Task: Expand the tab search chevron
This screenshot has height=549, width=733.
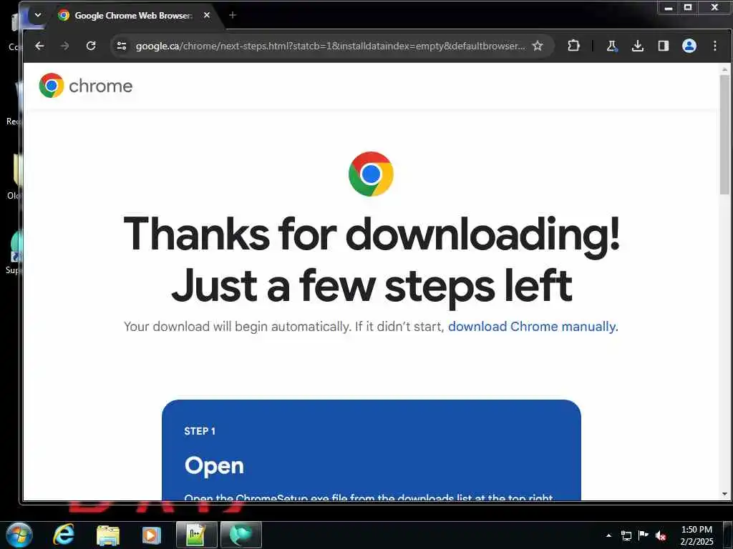Action: [x=38, y=15]
